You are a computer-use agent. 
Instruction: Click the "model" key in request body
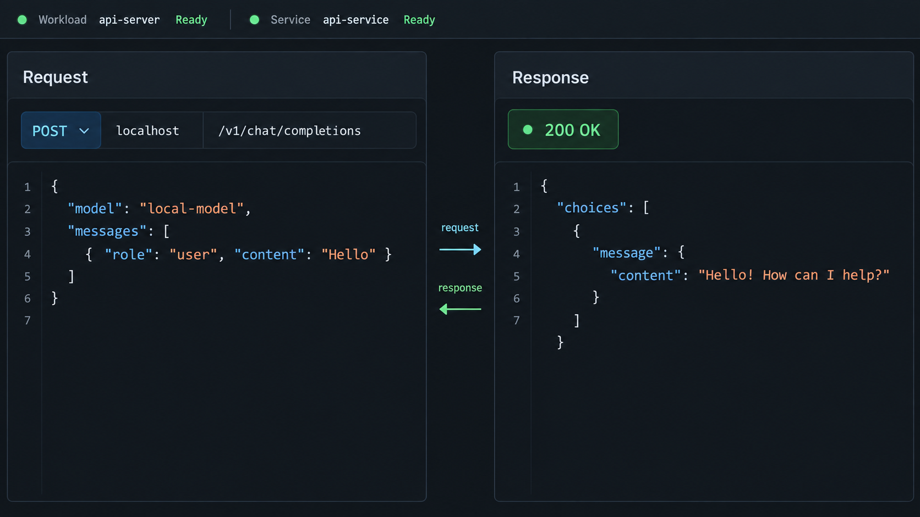[x=95, y=209]
